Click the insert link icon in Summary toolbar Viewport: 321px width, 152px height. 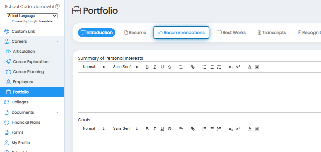coord(193,67)
